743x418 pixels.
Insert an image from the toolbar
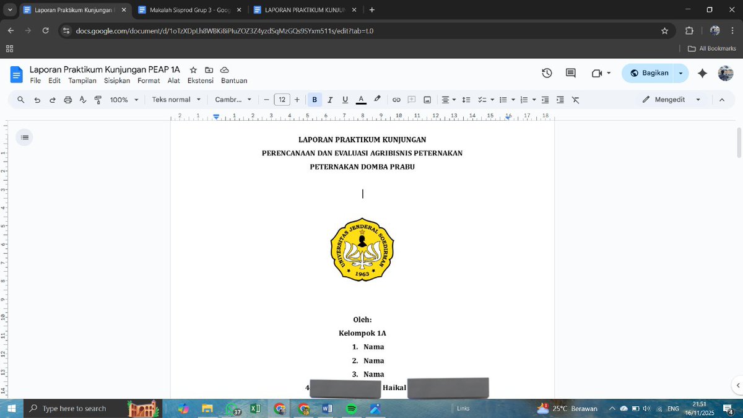pos(427,100)
